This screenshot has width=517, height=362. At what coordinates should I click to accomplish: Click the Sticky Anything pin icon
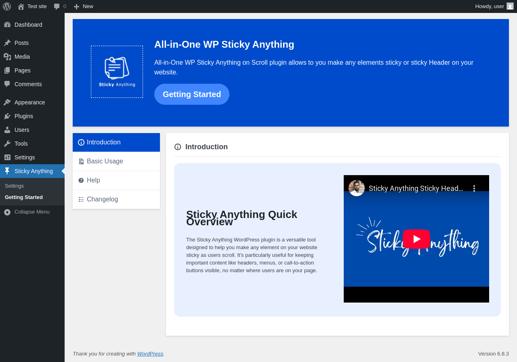[x=7, y=171]
